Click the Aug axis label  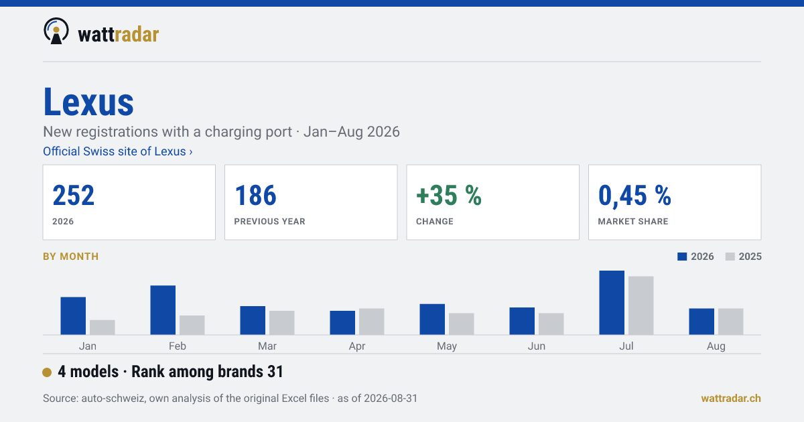click(x=716, y=346)
